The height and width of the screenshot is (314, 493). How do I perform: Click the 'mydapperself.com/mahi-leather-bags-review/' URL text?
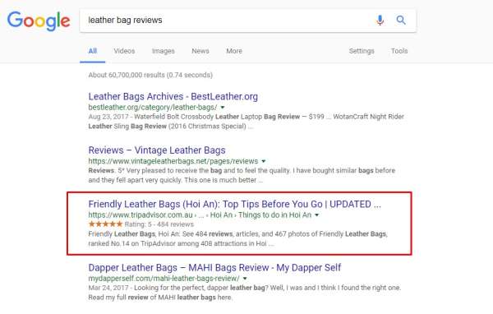click(x=164, y=279)
